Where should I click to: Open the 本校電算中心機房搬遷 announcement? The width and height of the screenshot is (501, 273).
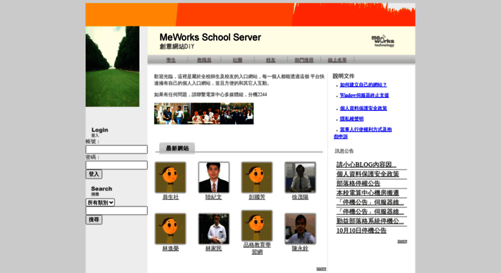pos(368,193)
